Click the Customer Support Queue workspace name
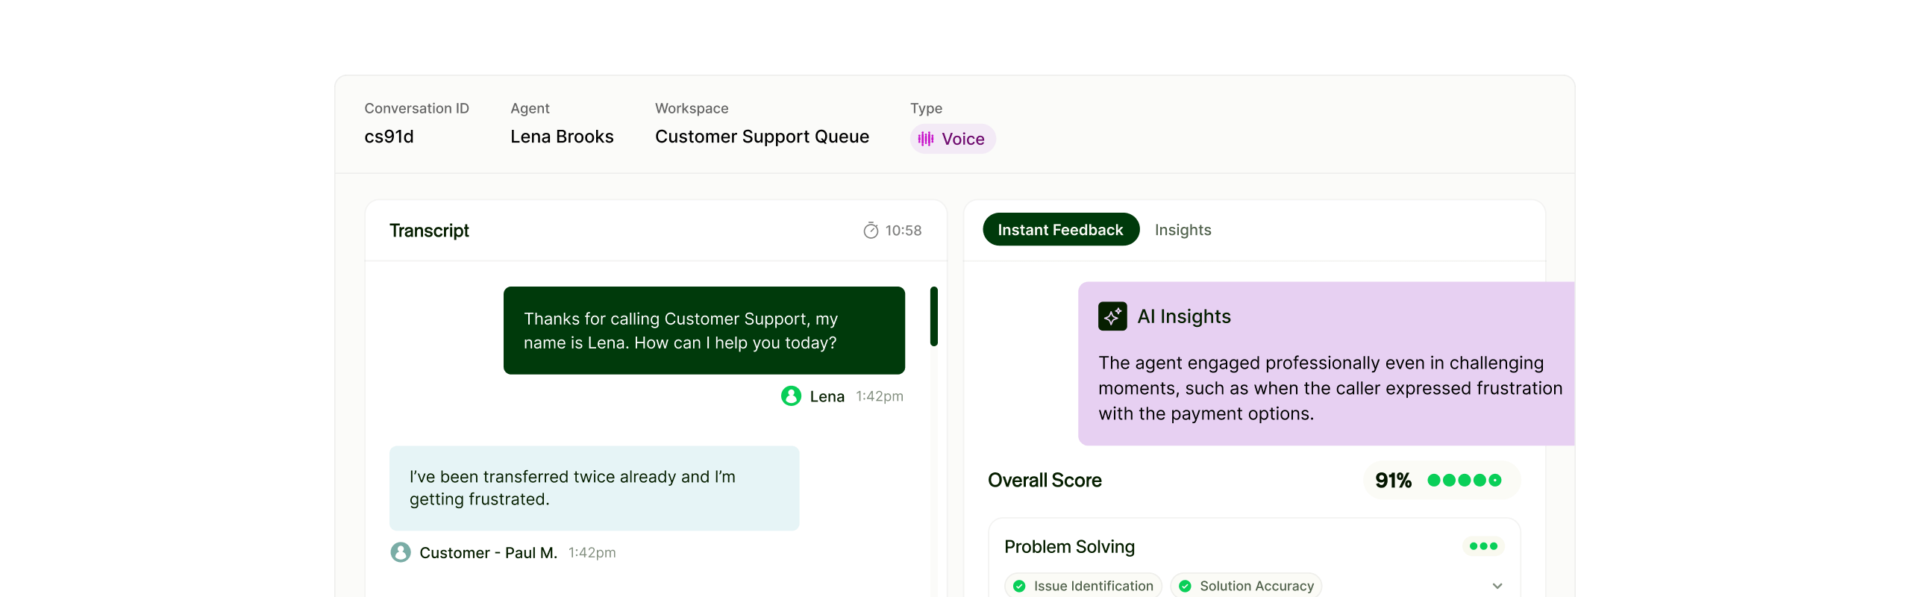The height and width of the screenshot is (597, 1910). pyautogui.click(x=762, y=137)
